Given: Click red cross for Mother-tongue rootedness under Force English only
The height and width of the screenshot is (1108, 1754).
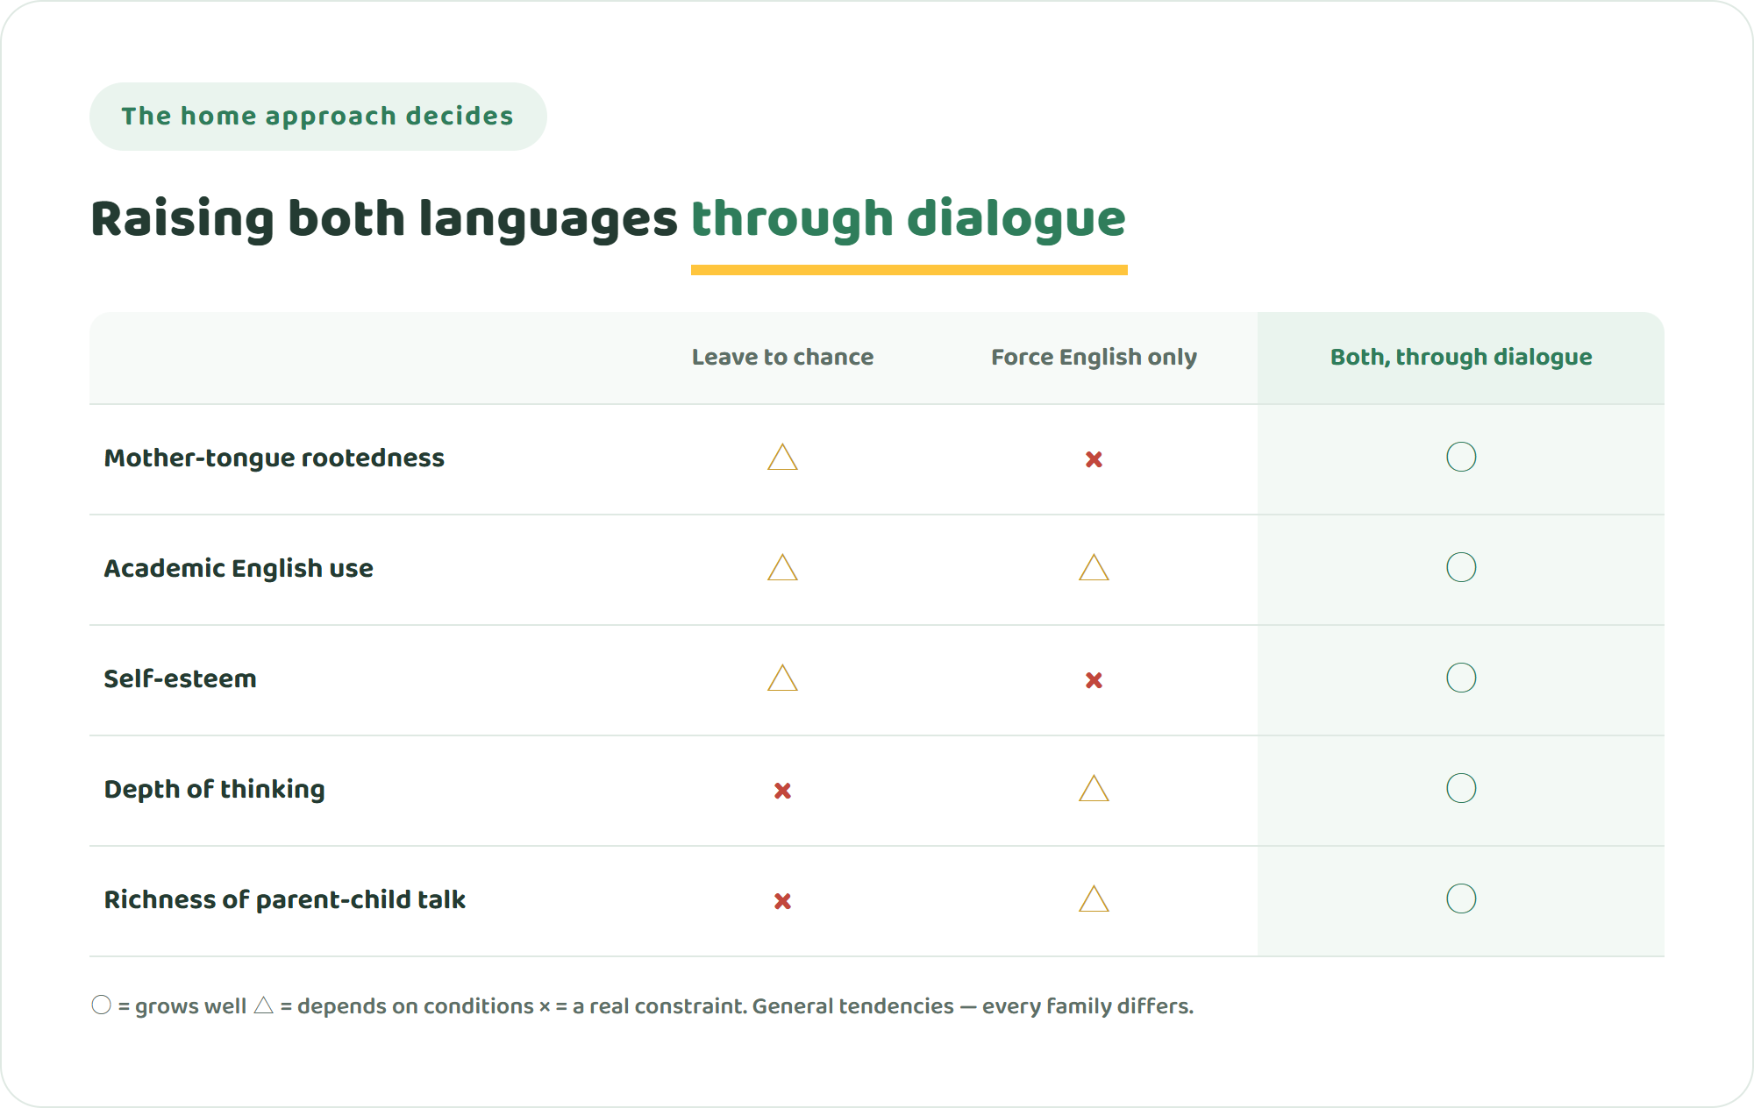Looking at the screenshot, I should pos(1094,459).
